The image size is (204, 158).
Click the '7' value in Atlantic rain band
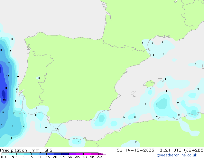coord(9,63)
